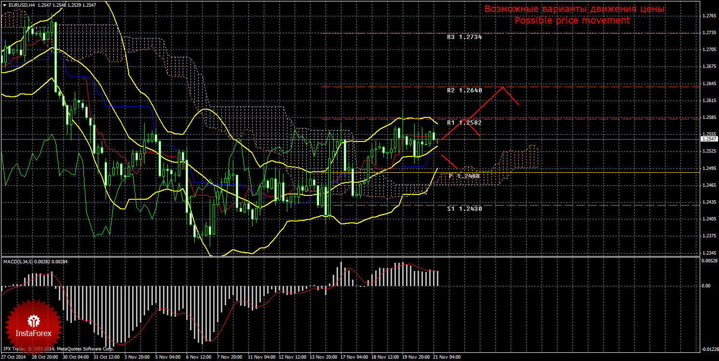
Task: Select the S1 1.2430 support label
Action: tap(464, 208)
